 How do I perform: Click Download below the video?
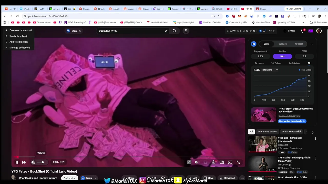(x=227, y=178)
